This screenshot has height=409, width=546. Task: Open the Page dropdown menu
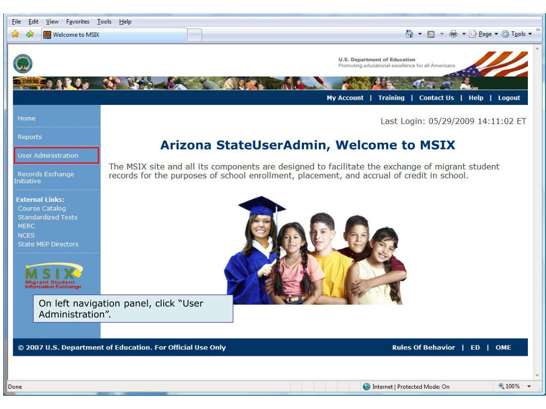484,34
